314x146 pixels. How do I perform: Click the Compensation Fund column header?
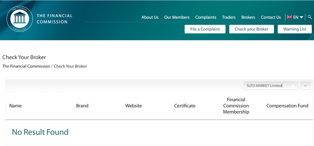coord(287,106)
